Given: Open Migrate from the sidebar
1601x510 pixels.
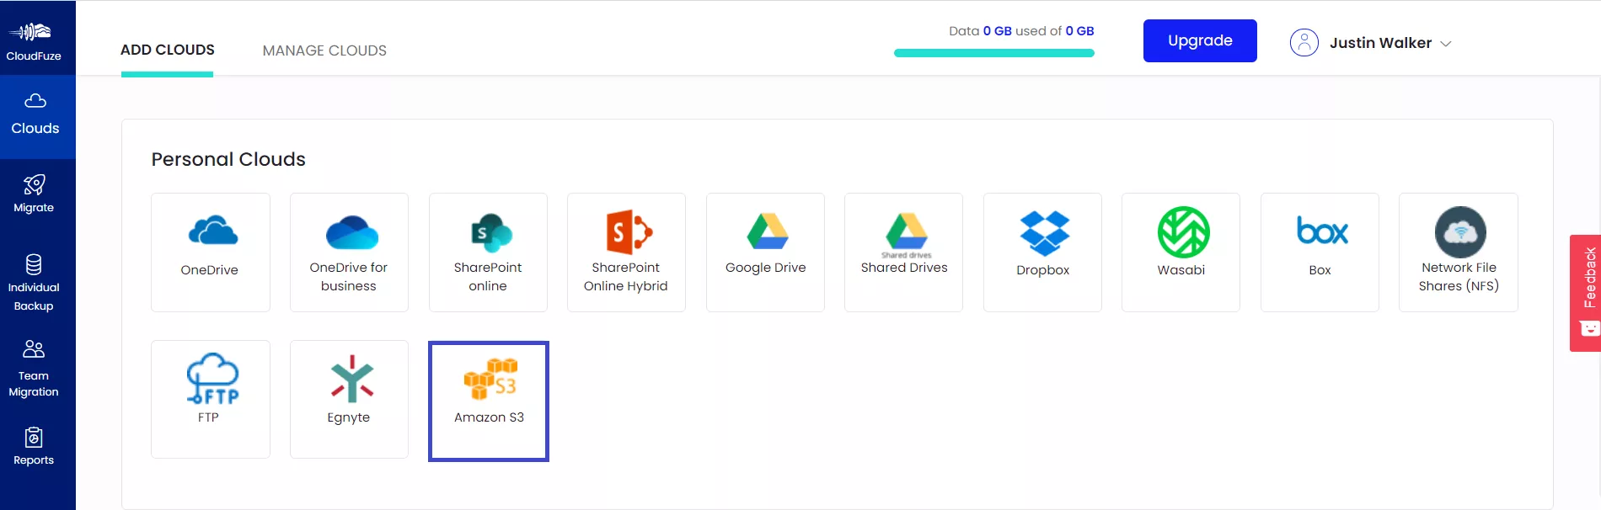Looking at the screenshot, I should (34, 194).
